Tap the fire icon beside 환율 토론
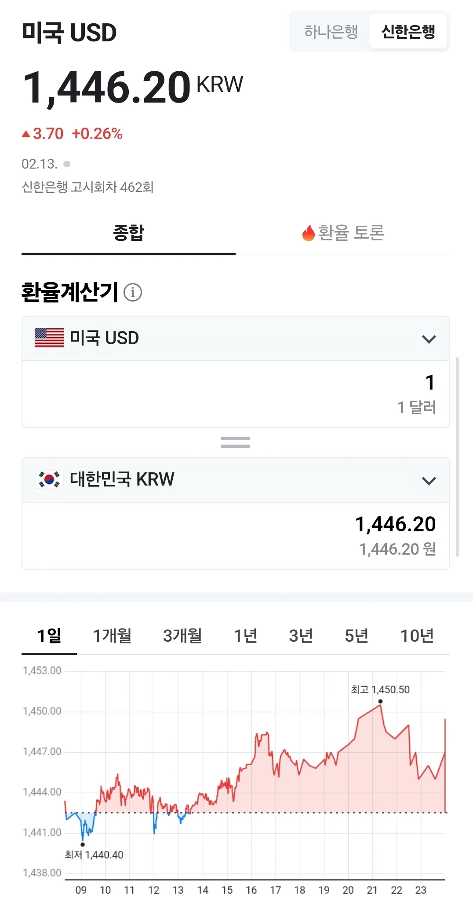The height and width of the screenshot is (909, 473). pyautogui.click(x=309, y=233)
